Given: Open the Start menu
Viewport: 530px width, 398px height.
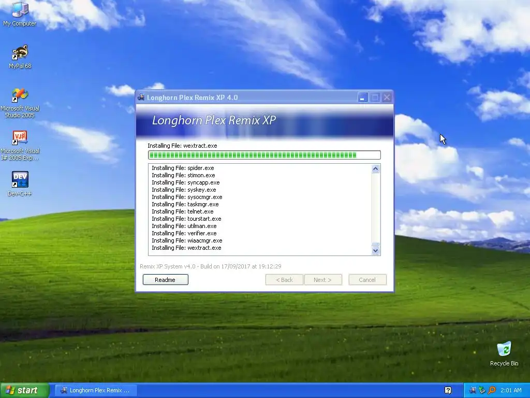Looking at the screenshot, I should (24, 390).
